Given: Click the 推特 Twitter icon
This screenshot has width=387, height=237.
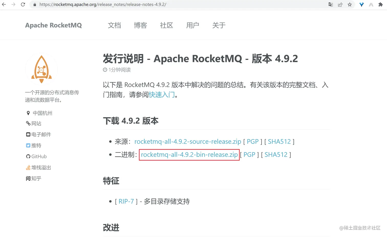Looking at the screenshot, I should click(x=28, y=145).
